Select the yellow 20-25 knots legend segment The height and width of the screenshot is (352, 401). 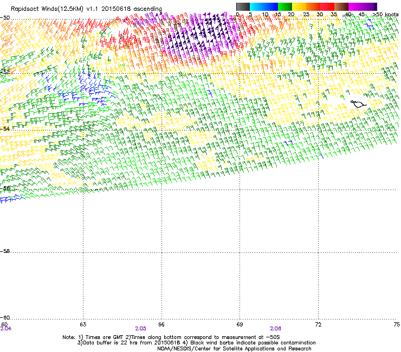click(x=299, y=6)
